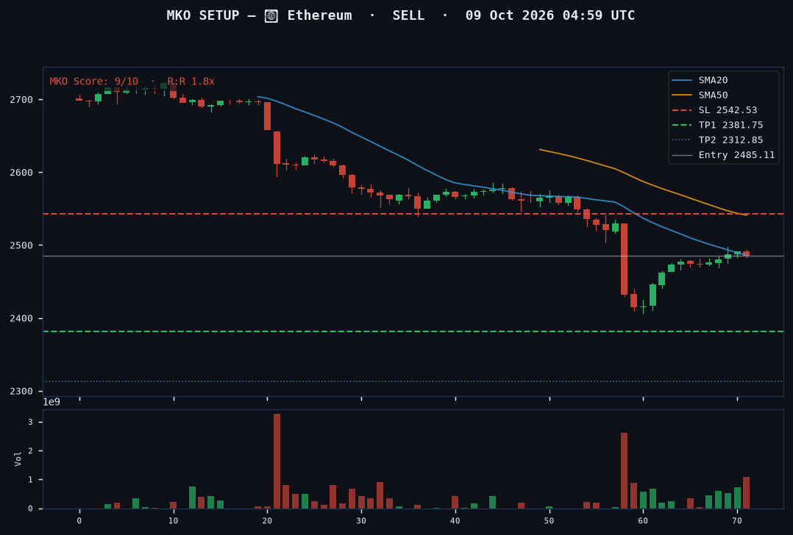Click the '09 Oct 2026 04:59 UTC' timestamp
The width and height of the screenshot is (793, 535).
550,15
